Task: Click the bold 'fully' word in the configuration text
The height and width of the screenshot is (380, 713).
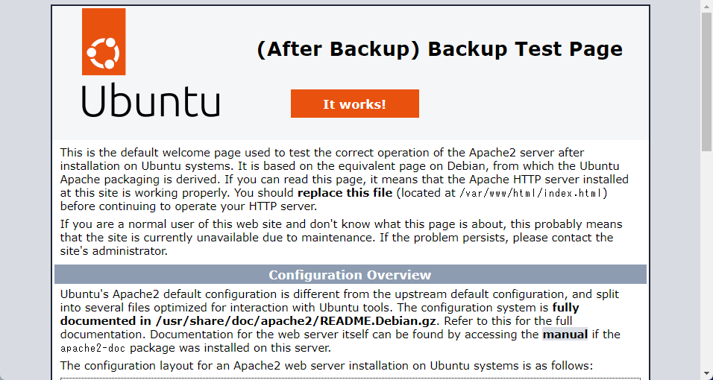Action: 565,308
